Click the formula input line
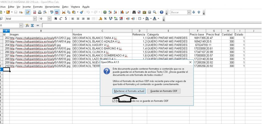This screenshot has width=275, height=124. click(x=152, y=25)
